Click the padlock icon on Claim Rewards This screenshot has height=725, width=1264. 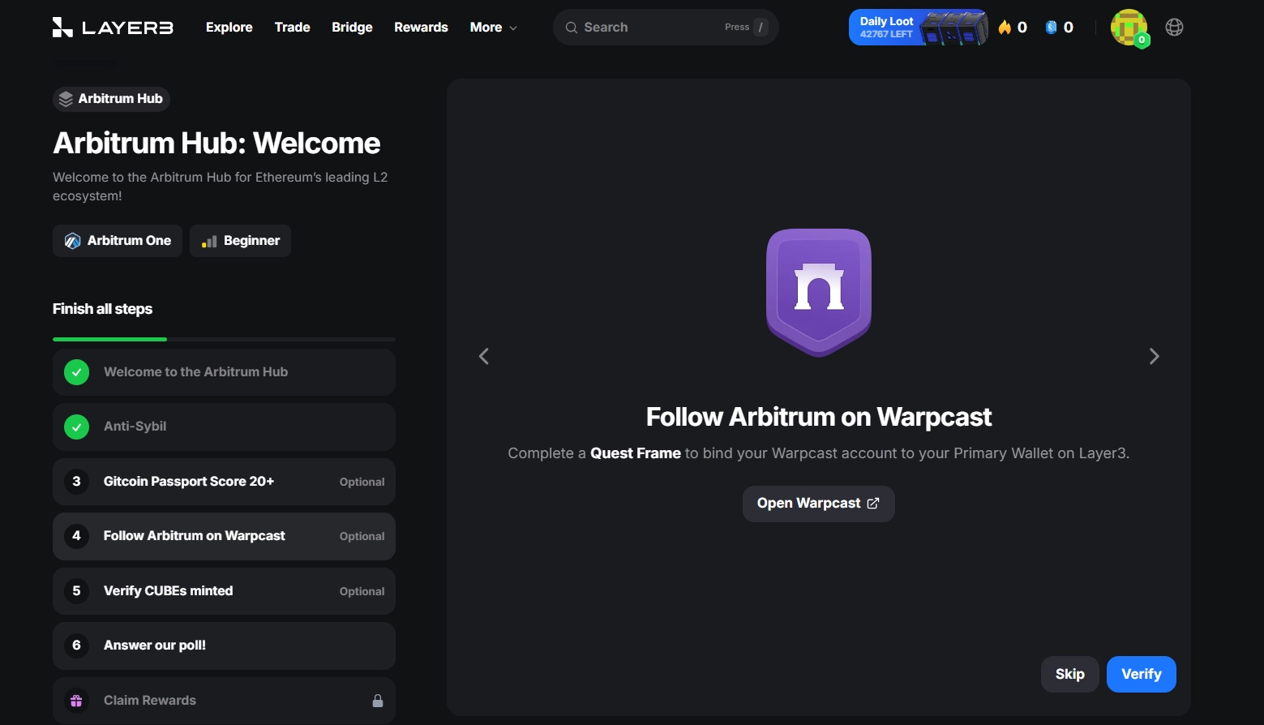(x=378, y=701)
